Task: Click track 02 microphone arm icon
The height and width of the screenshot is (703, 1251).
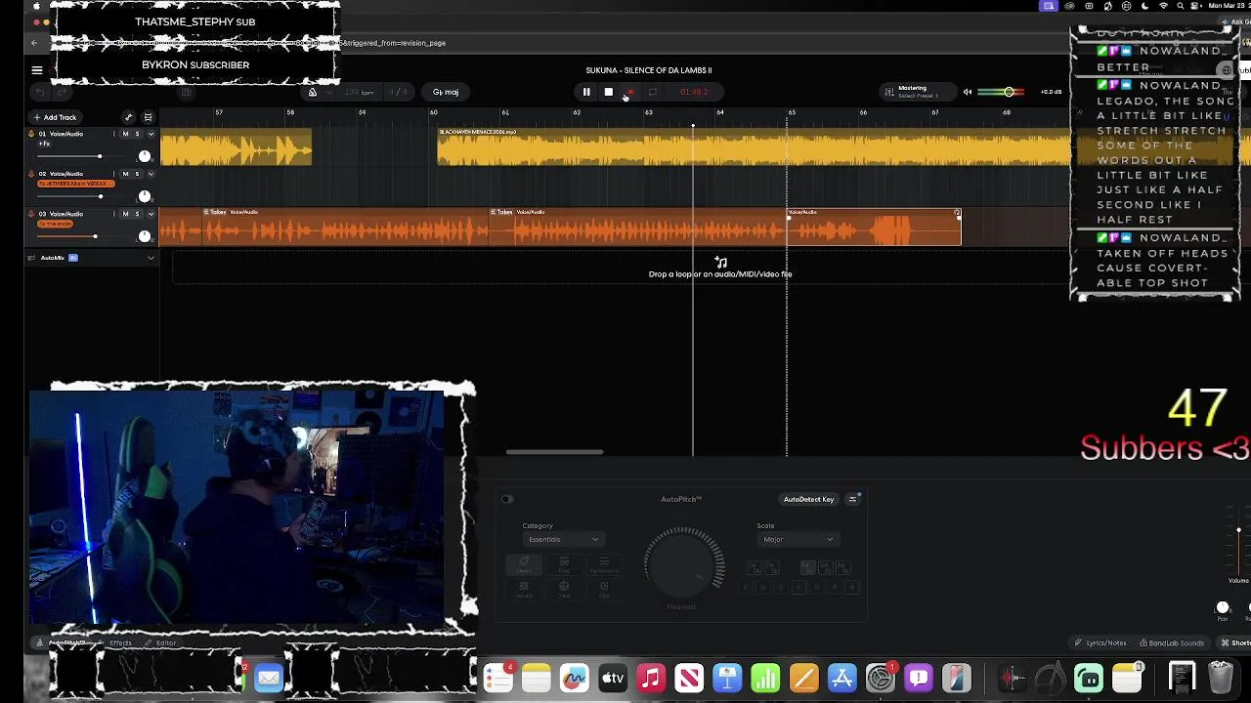Action: 31,174
